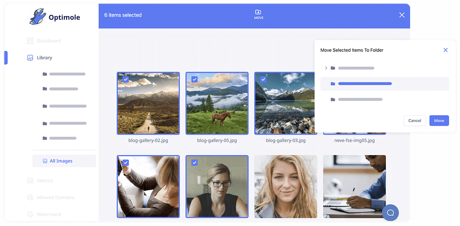Dismiss the selection bar with X
The width and height of the screenshot is (460, 226).
402,15
